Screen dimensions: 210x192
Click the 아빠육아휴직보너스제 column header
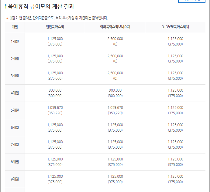[x=115, y=27]
